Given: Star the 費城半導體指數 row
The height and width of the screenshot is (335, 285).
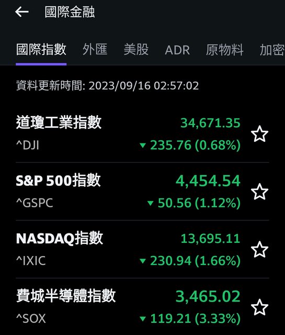Looking at the screenshot, I should pyautogui.click(x=259, y=307).
